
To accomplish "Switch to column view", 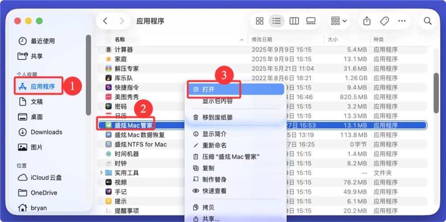I will [294, 21].
